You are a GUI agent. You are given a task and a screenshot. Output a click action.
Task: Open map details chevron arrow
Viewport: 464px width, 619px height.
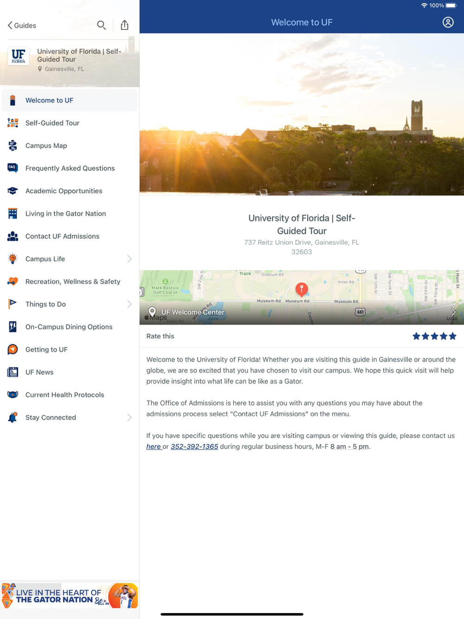tap(453, 312)
